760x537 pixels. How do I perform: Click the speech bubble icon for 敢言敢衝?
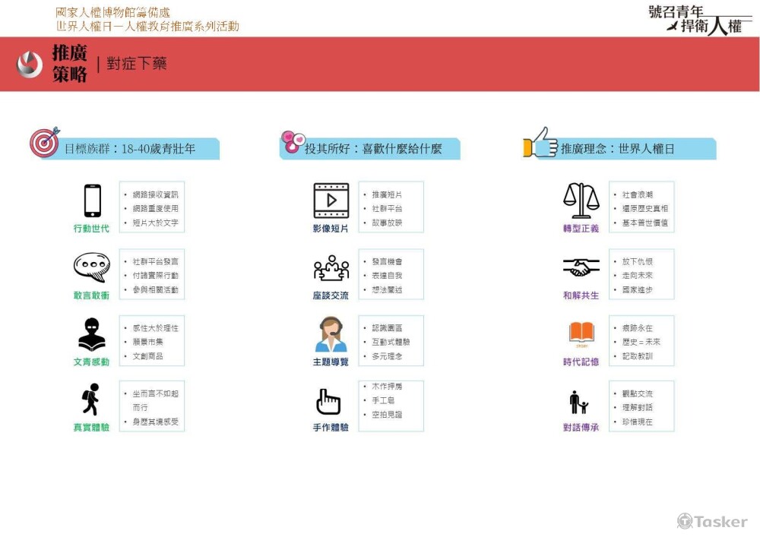[x=91, y=268]
